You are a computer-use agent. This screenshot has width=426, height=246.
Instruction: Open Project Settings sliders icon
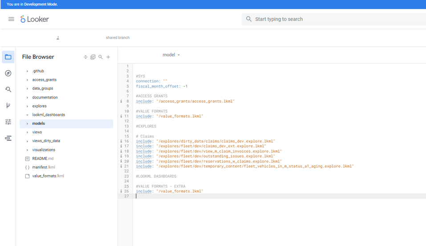click(x=8, y=122)
